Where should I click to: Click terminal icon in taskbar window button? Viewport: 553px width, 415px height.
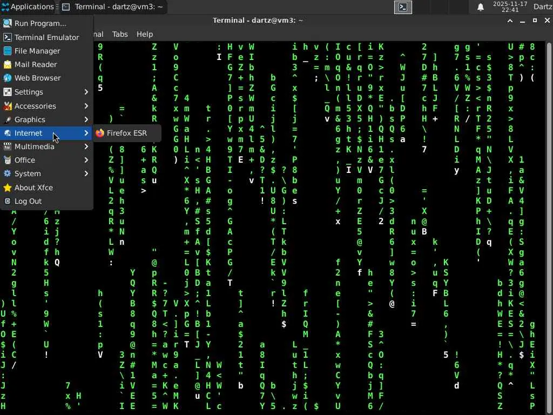point(66,7)
